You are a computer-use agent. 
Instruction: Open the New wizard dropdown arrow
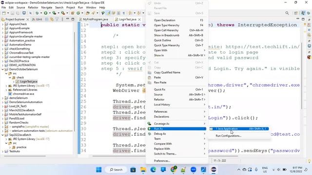pyautogui.click(x=8, y=13)
